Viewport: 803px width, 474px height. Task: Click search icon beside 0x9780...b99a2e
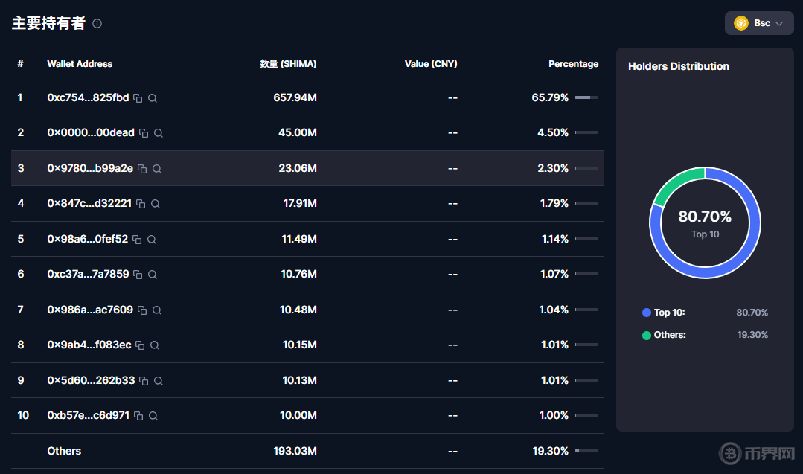pyautogui.click(x=157, y=169)
